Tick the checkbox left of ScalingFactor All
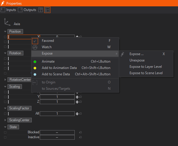178x146 pixels. click(x=5, y=114)
